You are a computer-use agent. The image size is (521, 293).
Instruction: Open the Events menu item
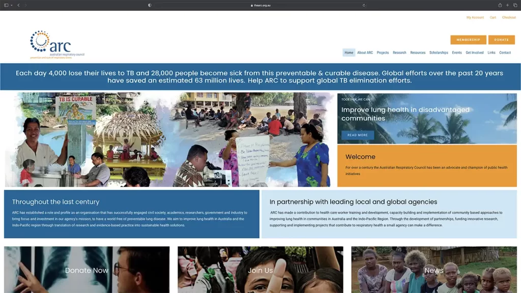pos(456,52)
